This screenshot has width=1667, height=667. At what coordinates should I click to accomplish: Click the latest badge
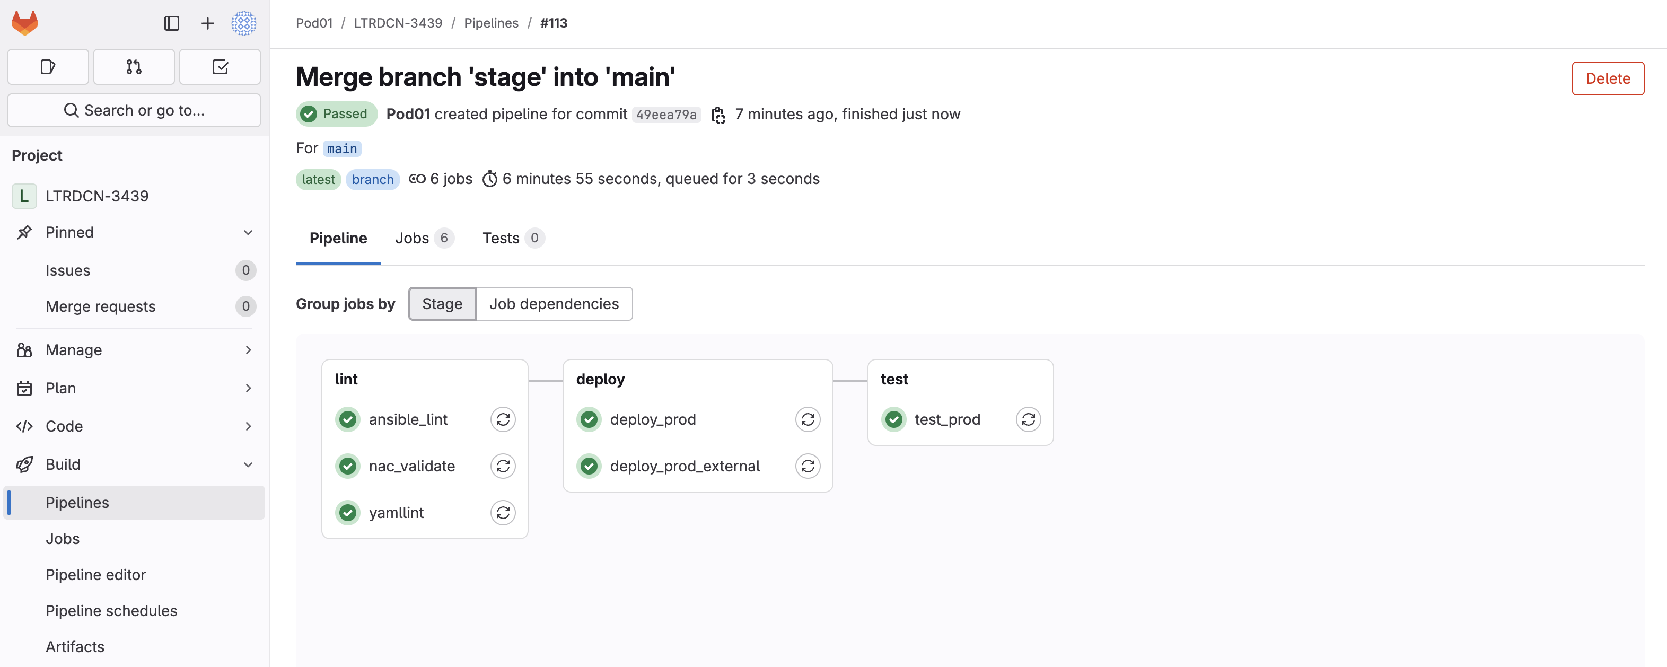(318, 179)
